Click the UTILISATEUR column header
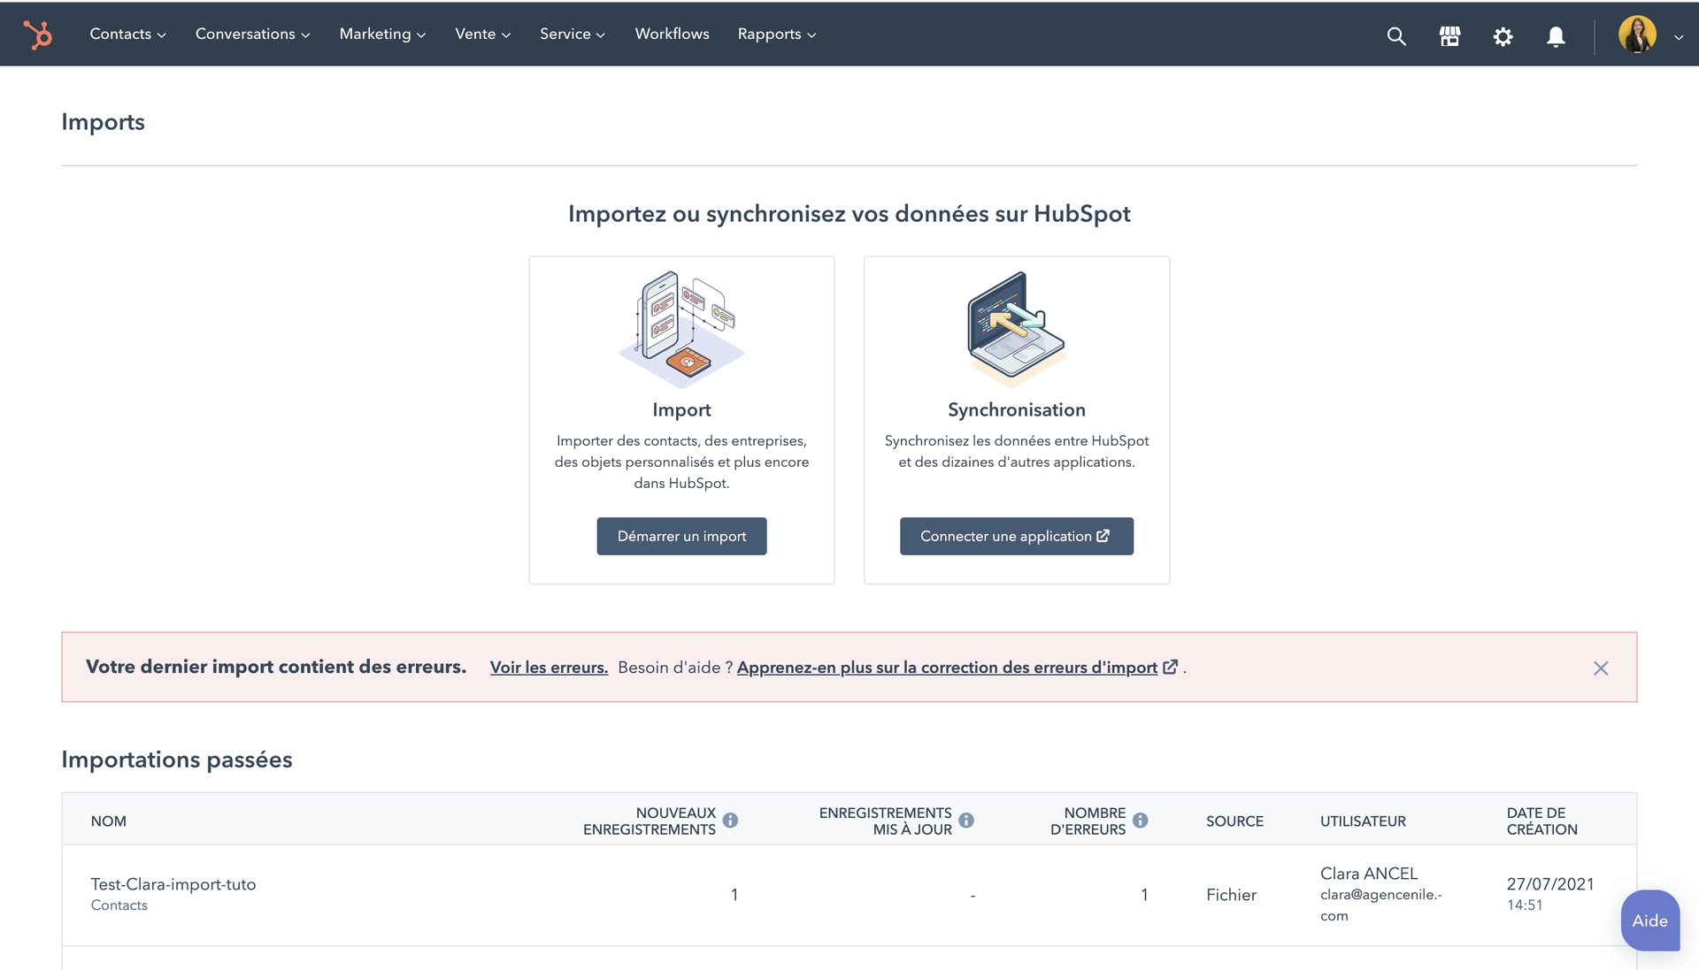Screen dimensions: 1699x970 (x=1363, y=821)
